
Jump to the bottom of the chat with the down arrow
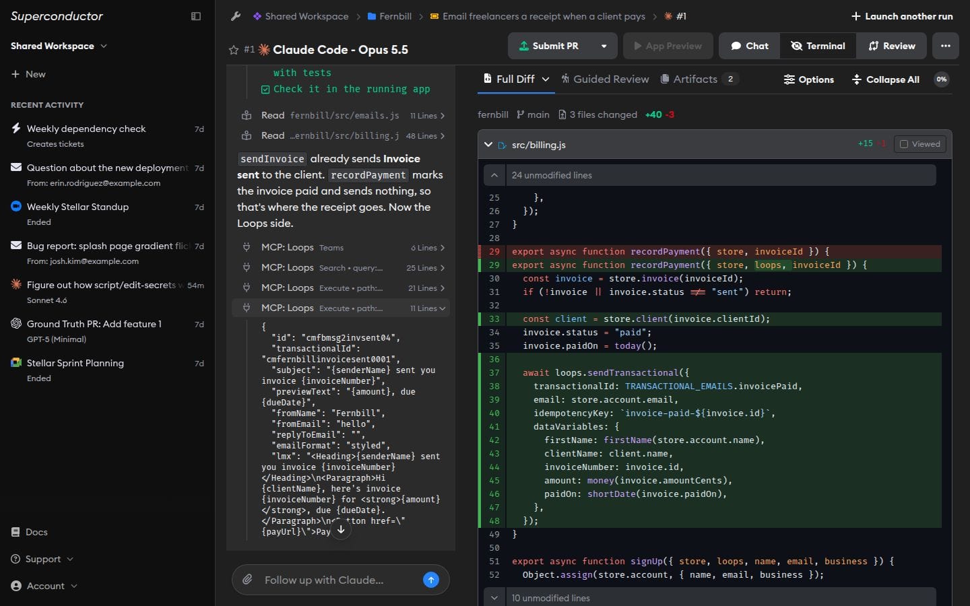(341, 530)
